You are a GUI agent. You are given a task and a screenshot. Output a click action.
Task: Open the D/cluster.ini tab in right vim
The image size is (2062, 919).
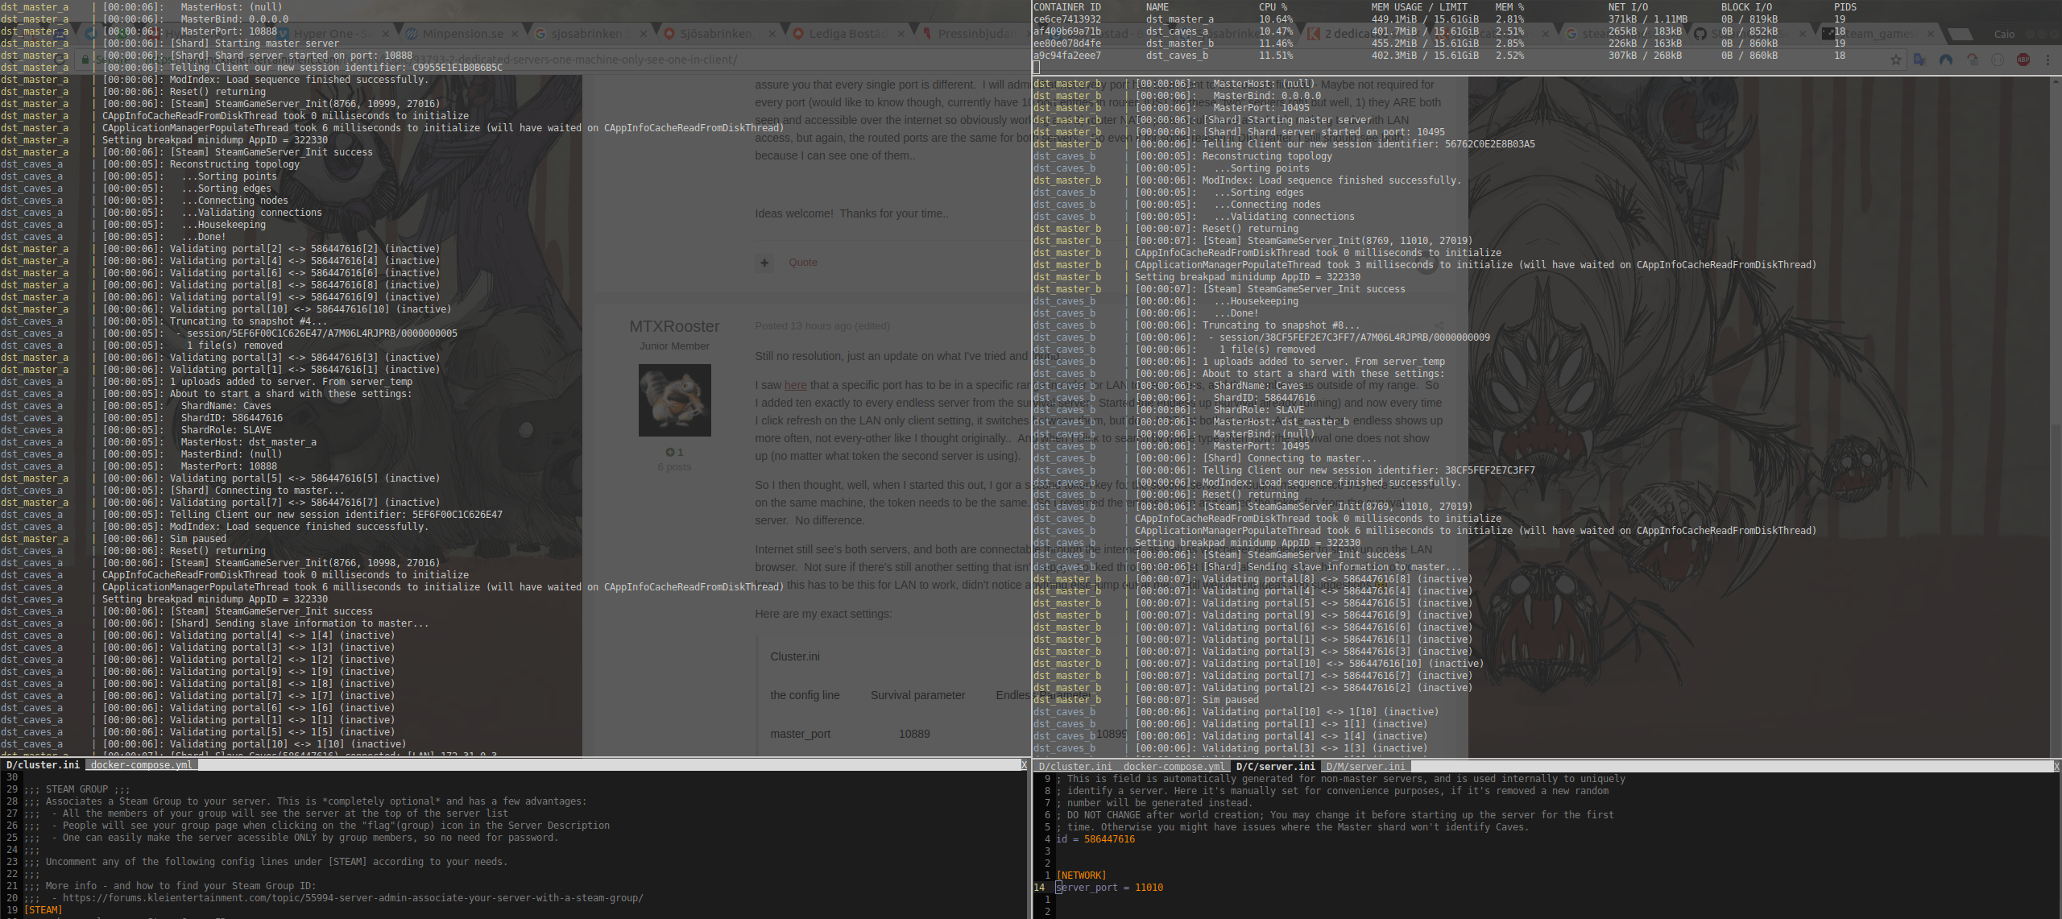pyautogui.click(x=1074, y=767)
